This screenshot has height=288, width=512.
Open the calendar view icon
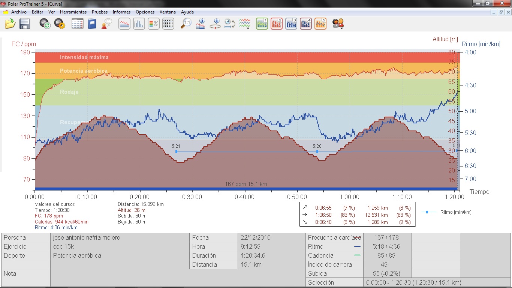(77, 24)
